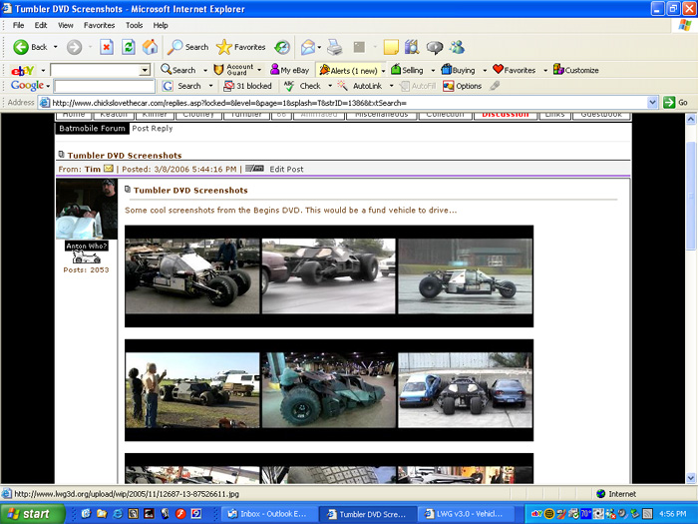Screen dimensions: 698x524
Task: Open the first row Tumbler screenshots image
Action: [329, 276]
